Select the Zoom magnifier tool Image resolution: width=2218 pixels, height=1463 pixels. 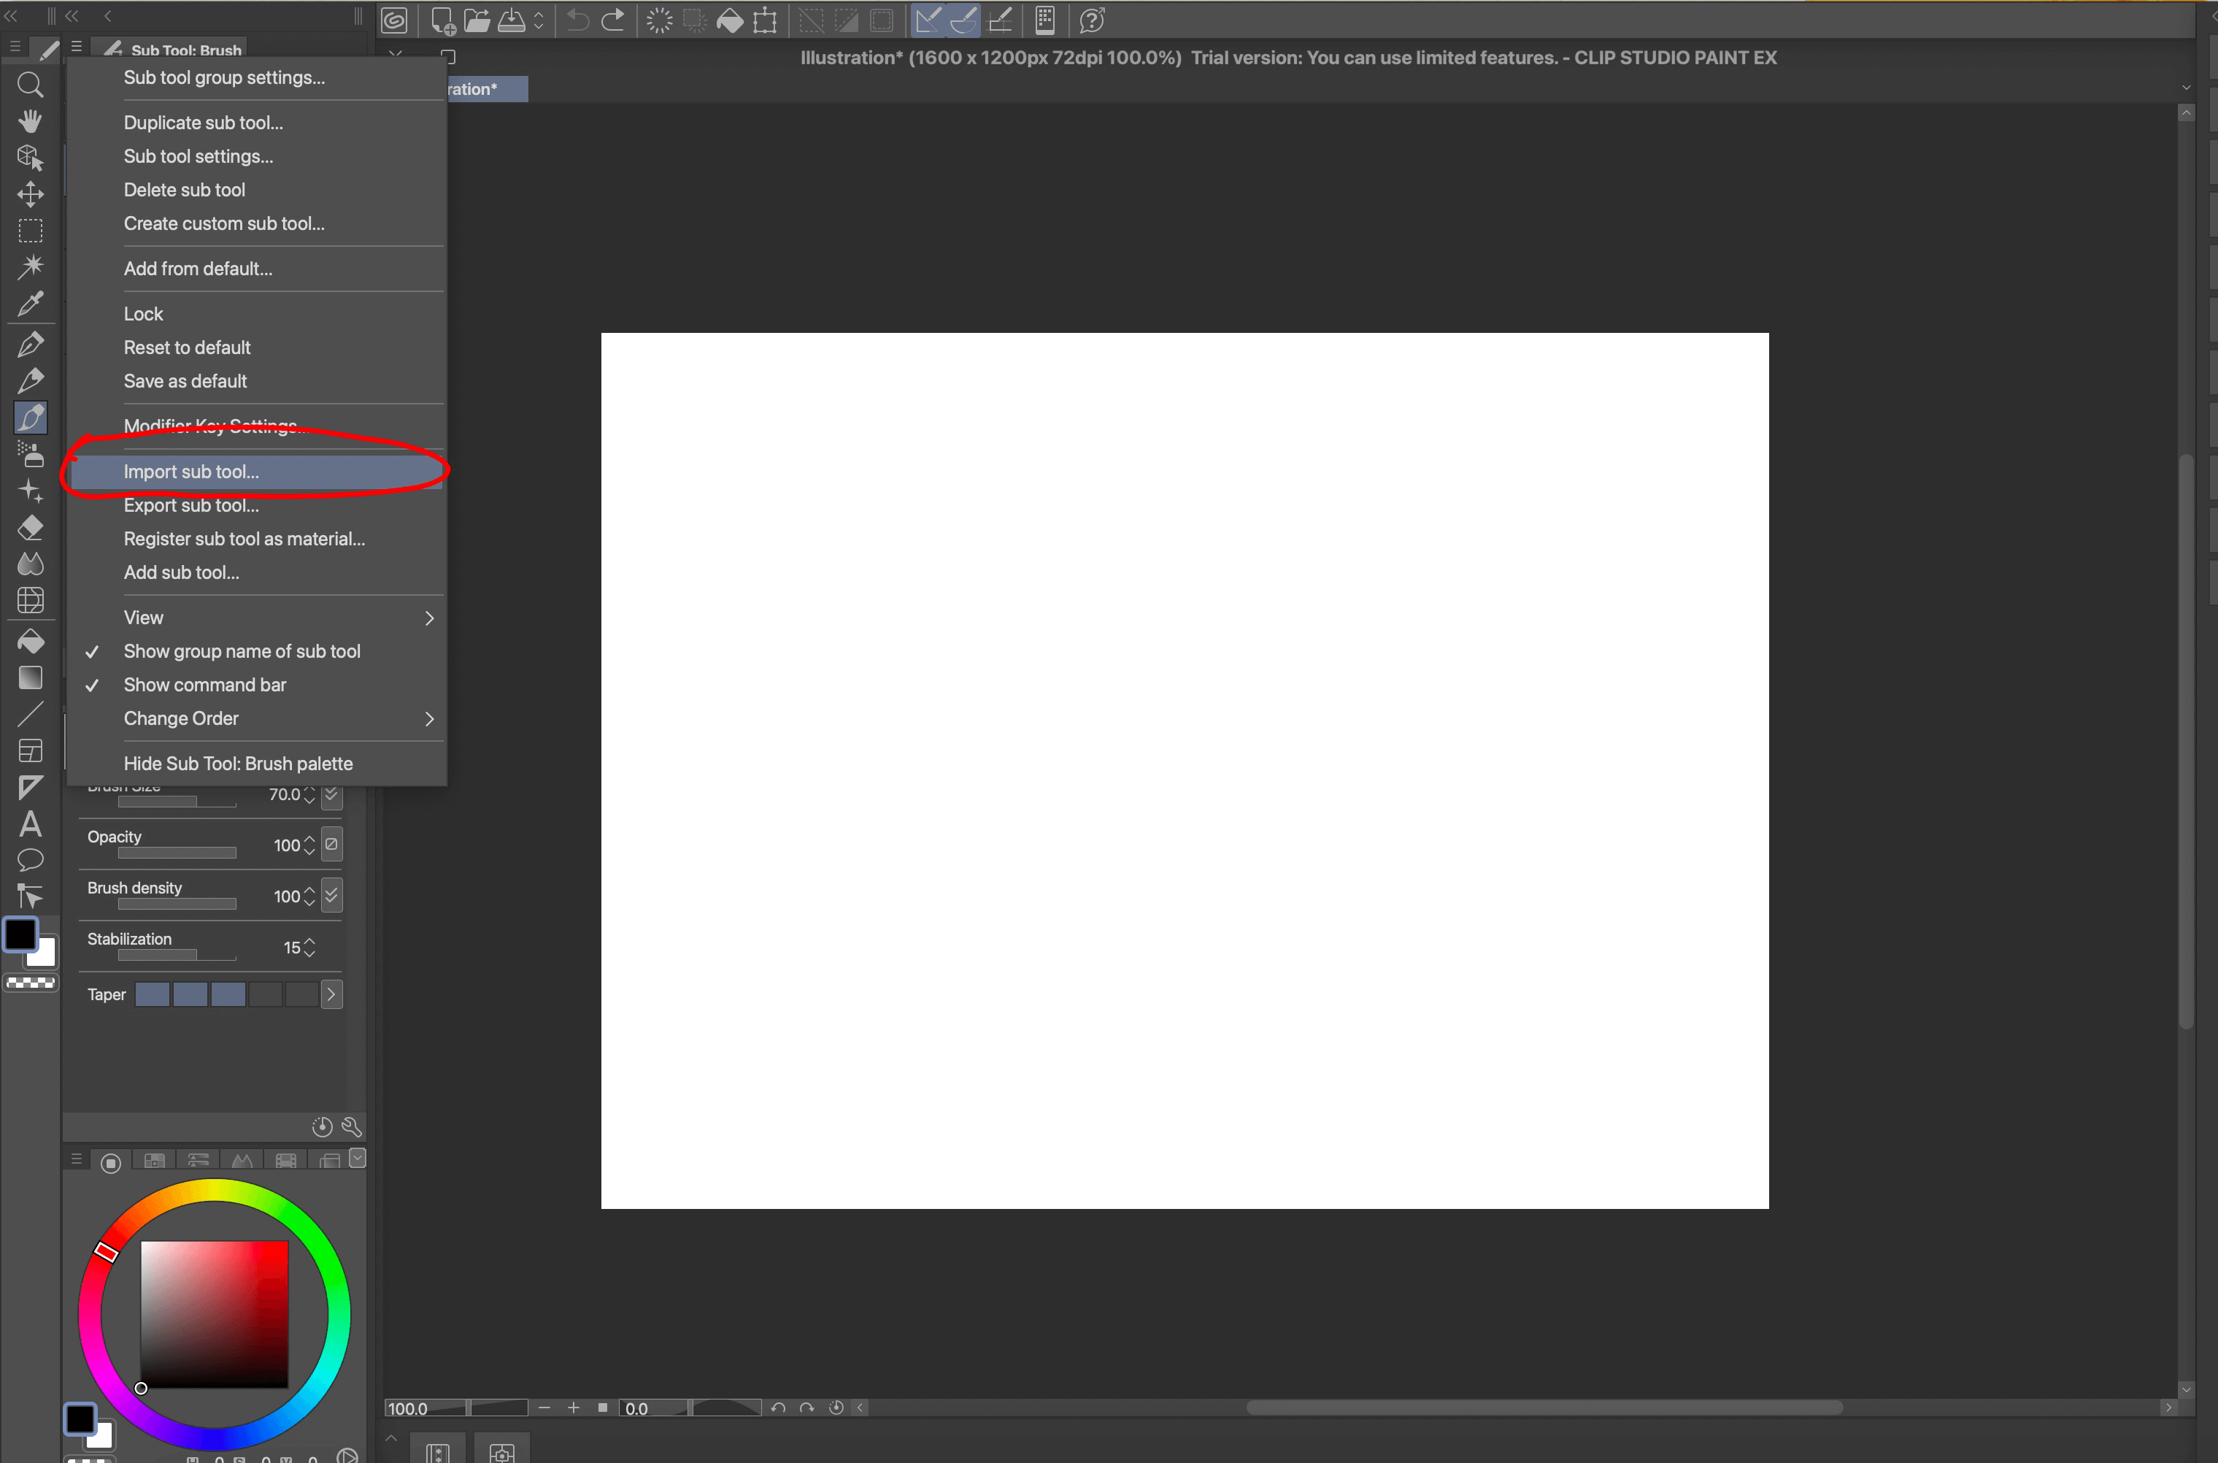[x=30, y=85]
